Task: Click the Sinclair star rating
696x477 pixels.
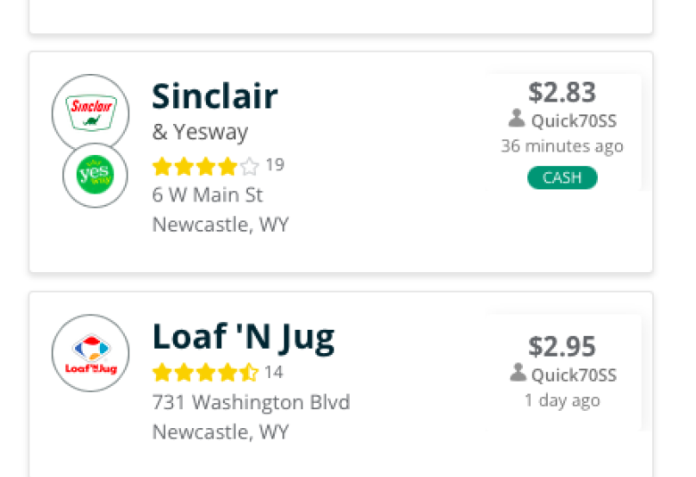Action: [205, 167]
